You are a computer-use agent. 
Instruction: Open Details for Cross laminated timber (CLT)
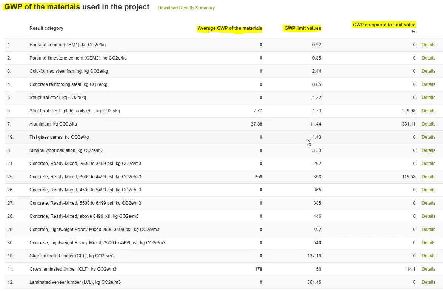tap(428, 269)
